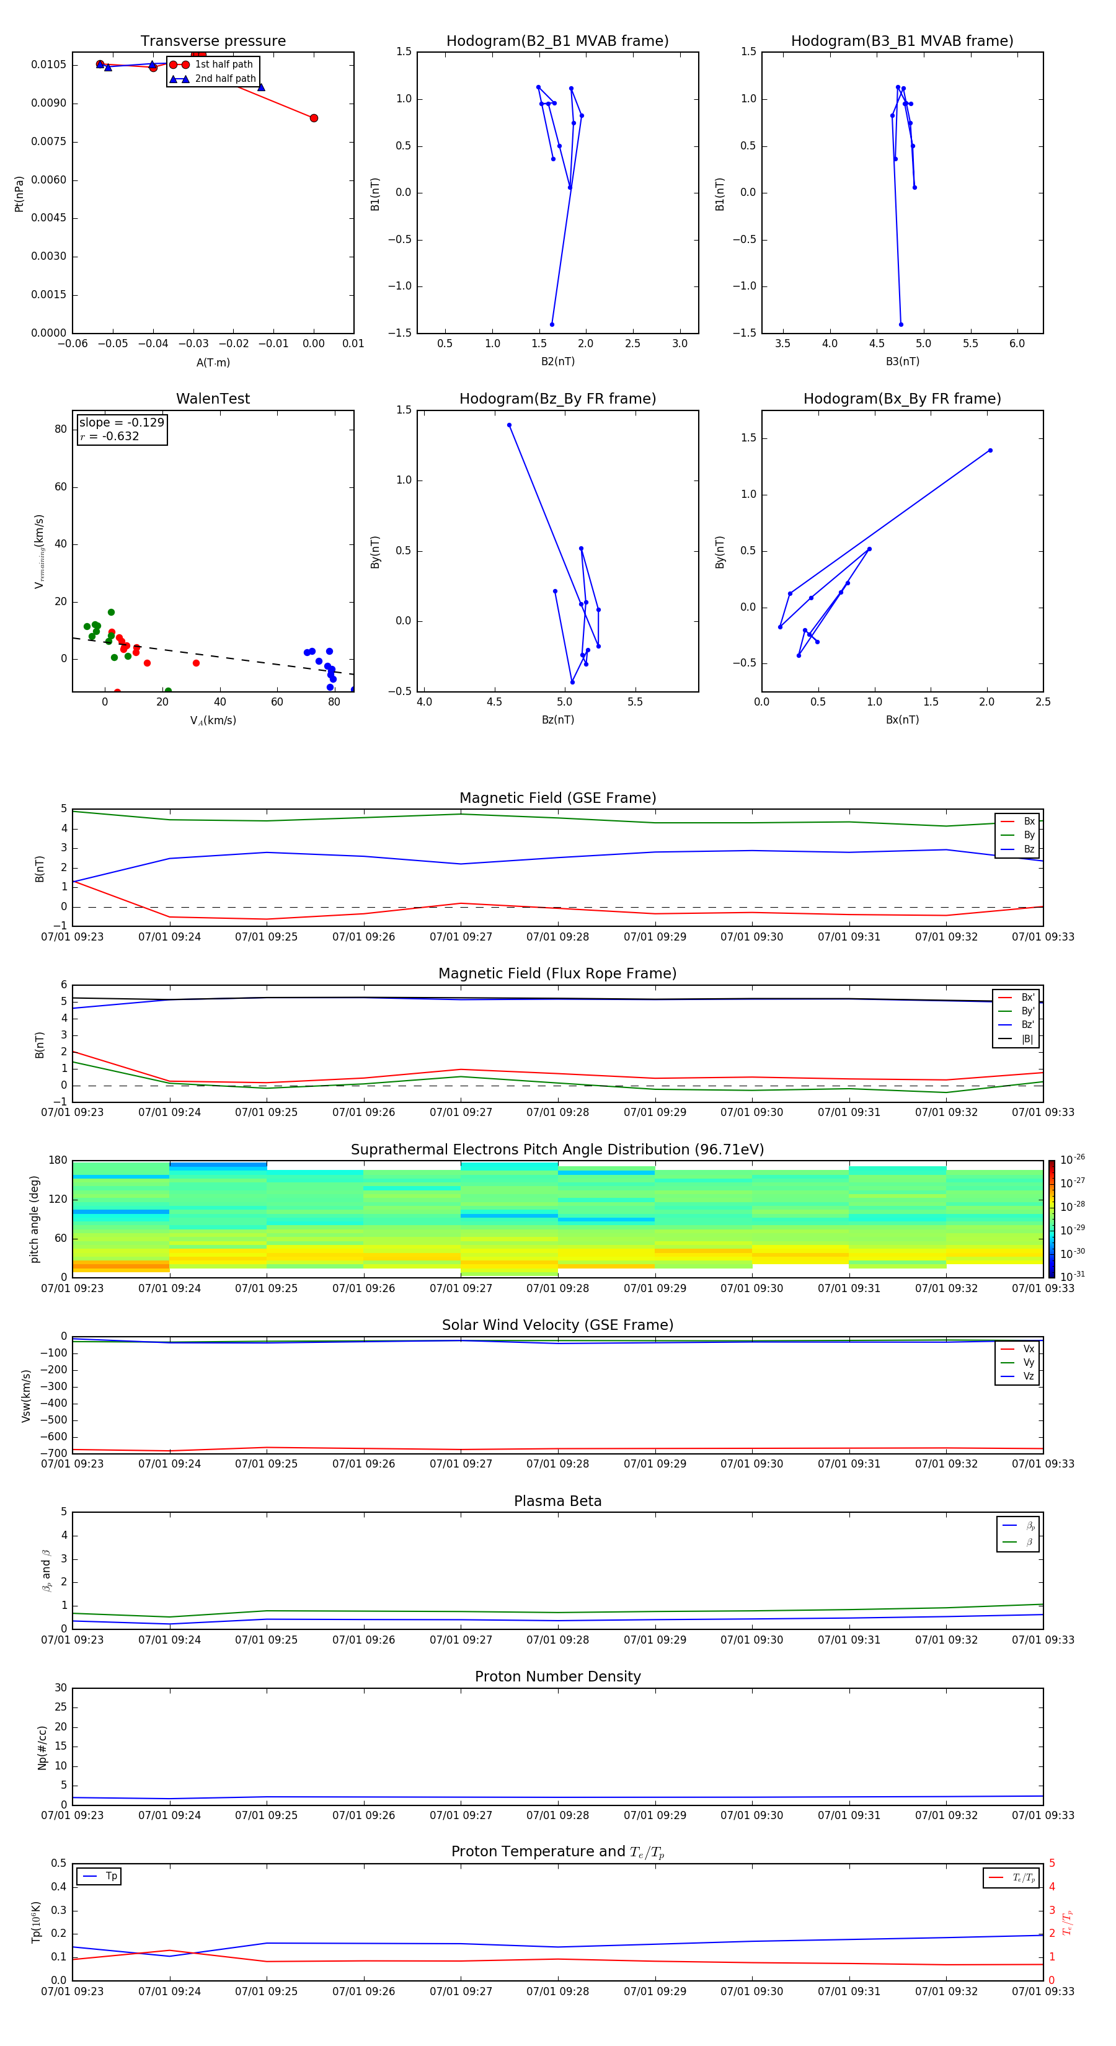Click the 'A(T·m)' x-axis label
Image resolution: width=1116 pixels, height=2046 pixels.
213,363
